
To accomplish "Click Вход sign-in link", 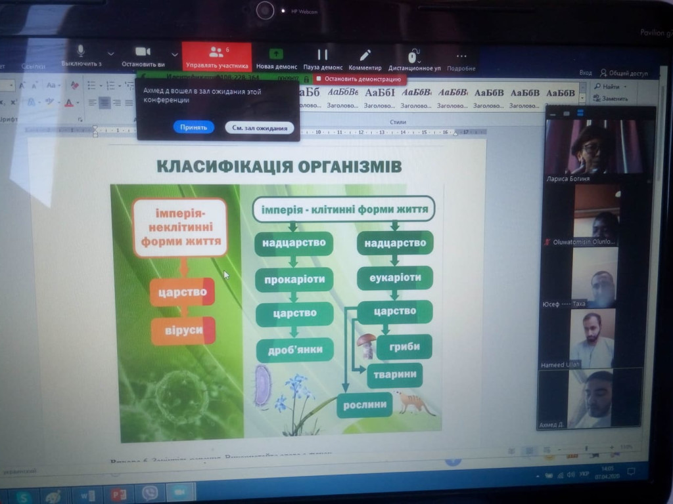I will pos(585,73).
